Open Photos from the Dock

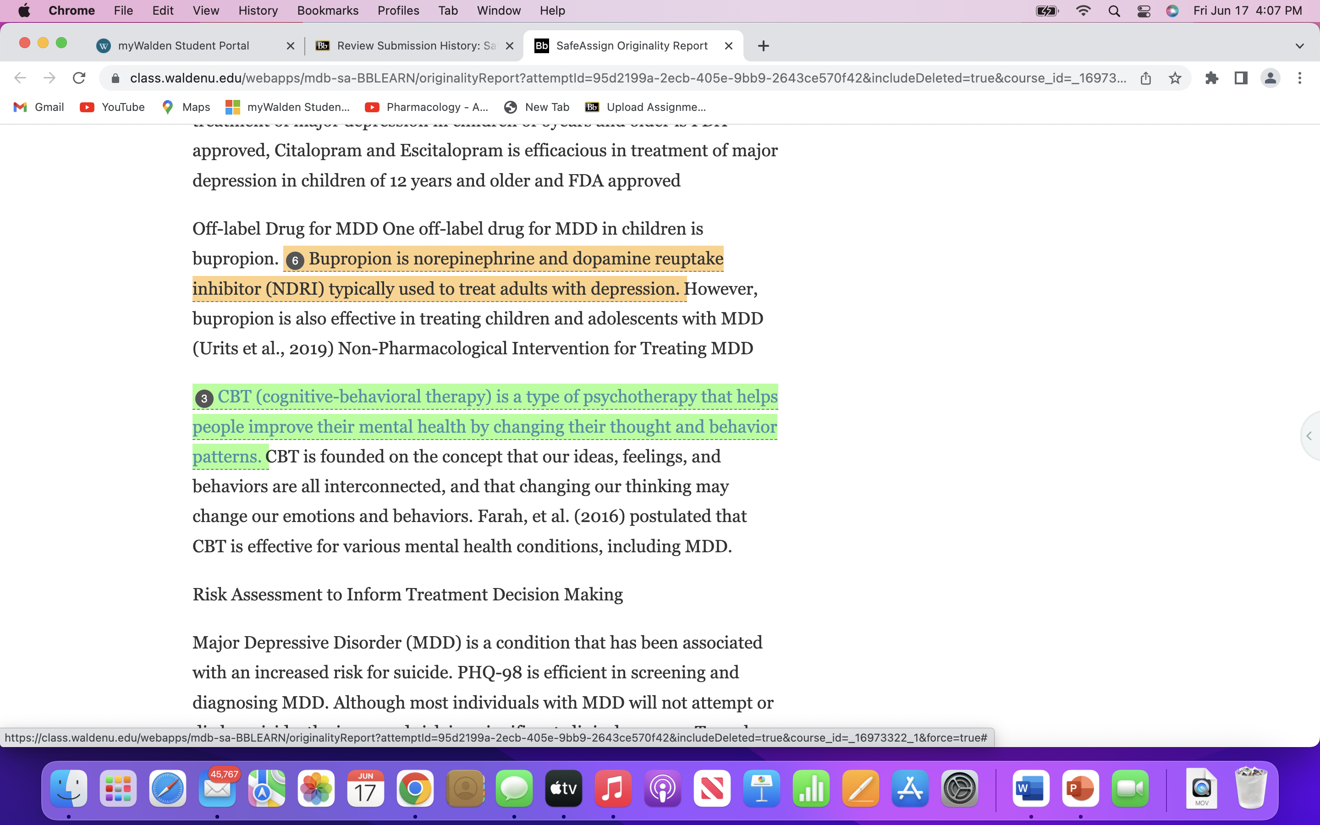[316, 788]
